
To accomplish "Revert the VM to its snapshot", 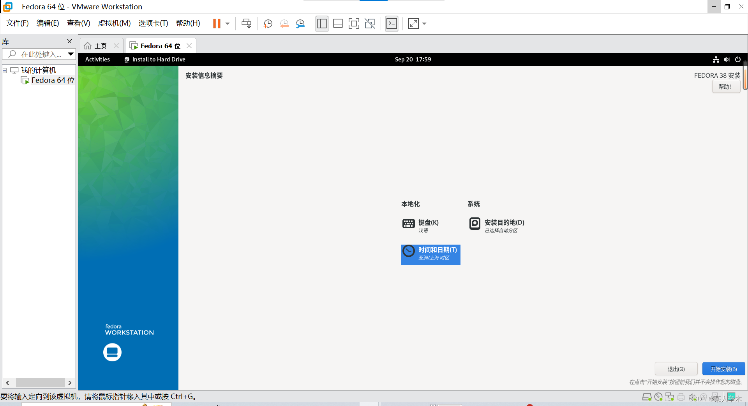I will (284, 23).
